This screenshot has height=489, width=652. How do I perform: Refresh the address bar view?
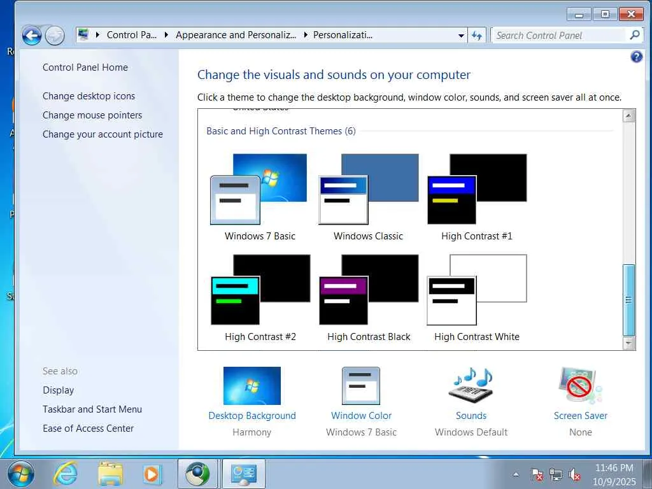coord(477,36)
